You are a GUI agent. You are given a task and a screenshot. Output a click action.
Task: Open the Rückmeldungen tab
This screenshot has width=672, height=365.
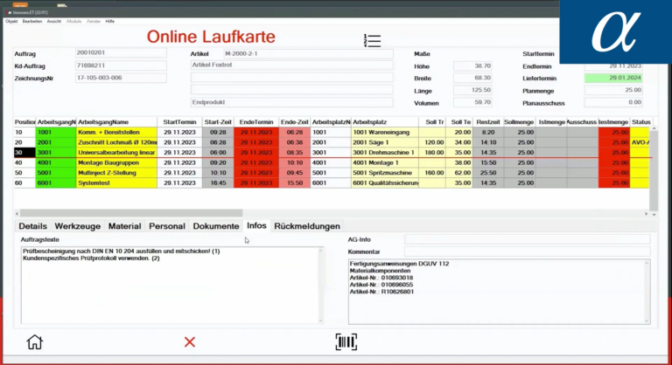307,226
